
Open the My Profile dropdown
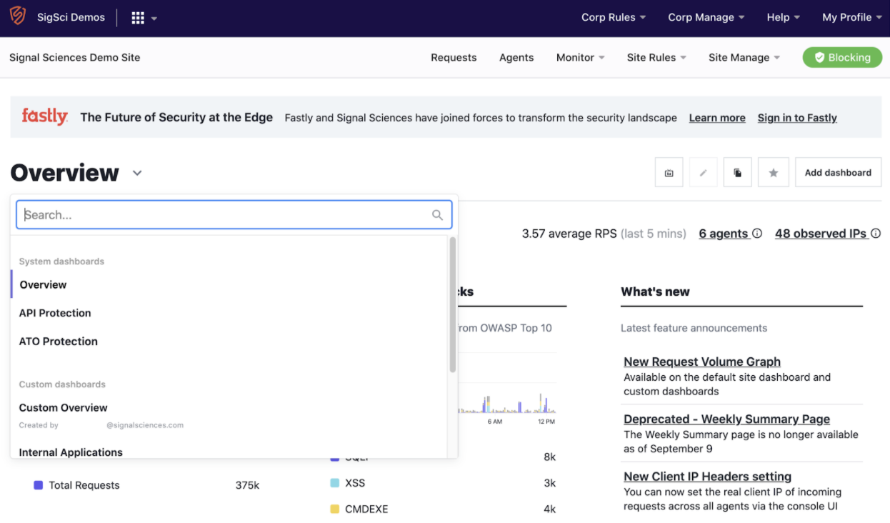pos(852,17)
